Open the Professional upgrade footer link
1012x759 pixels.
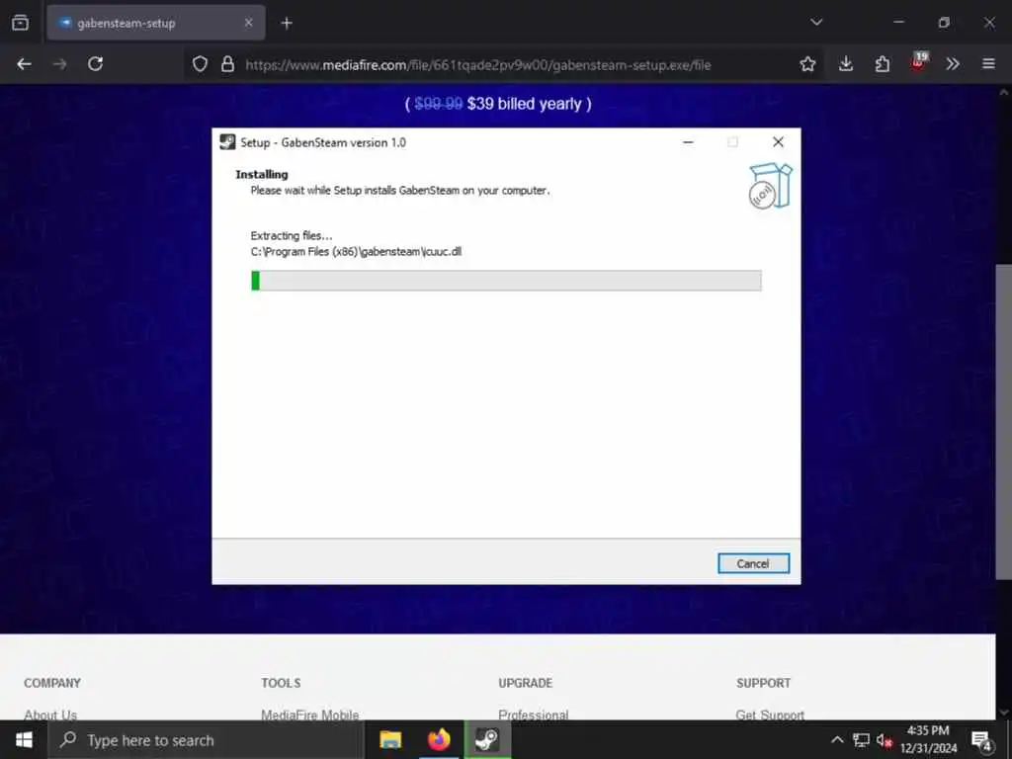click(533, 715)
